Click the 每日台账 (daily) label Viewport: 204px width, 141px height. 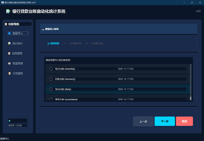coord(63,89)
